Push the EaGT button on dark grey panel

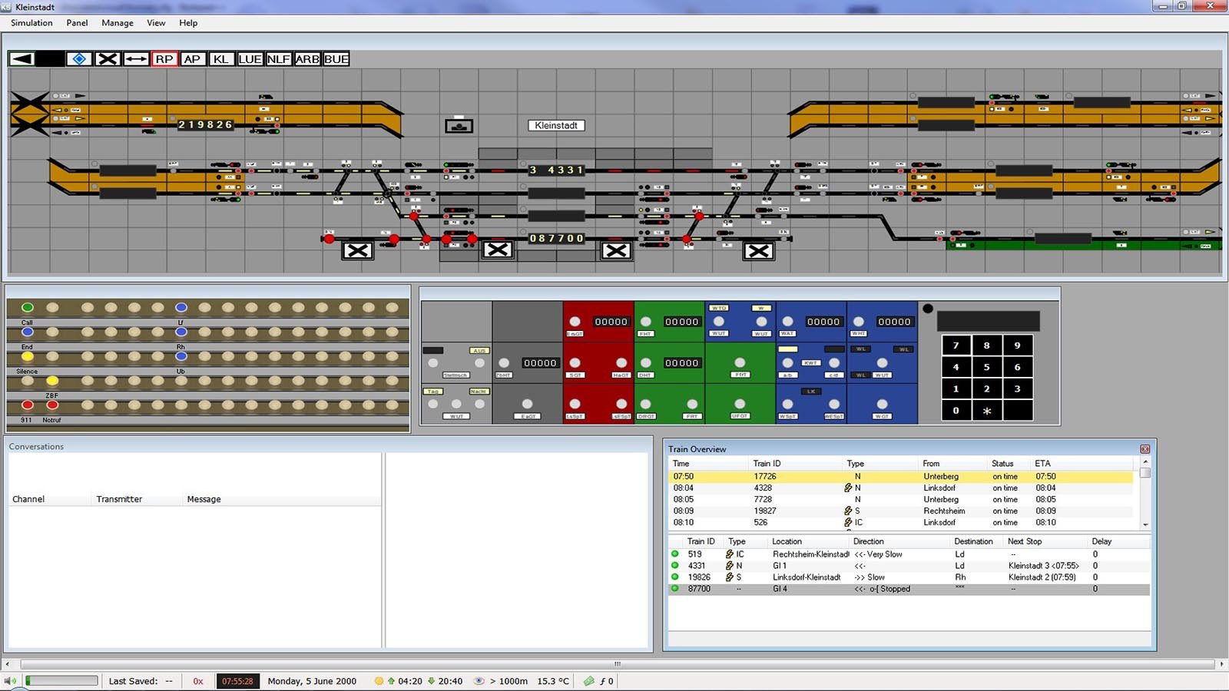(527, 404)
